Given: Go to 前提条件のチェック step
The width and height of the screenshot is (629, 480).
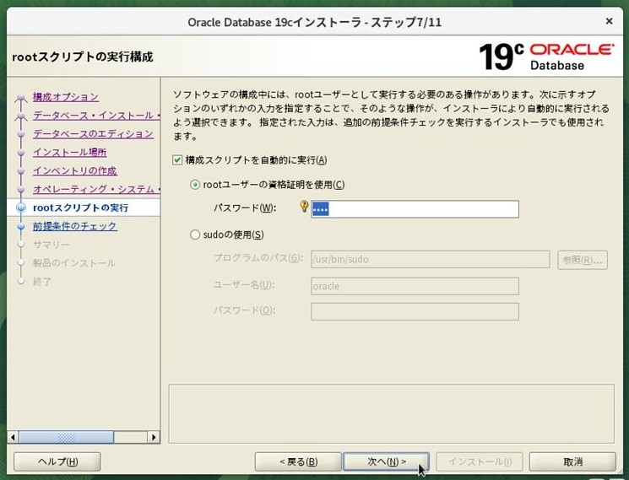Looking at the screenshot, I should point(75,226).
